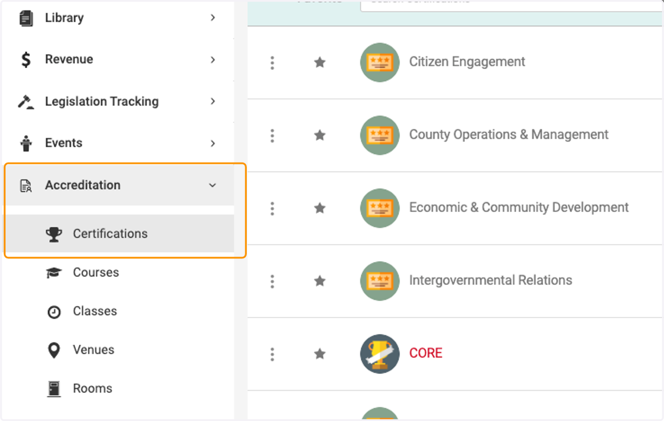The image size is (664, 421).
Task: Click the Events speaker podium icon
Action: click(26, 143)
